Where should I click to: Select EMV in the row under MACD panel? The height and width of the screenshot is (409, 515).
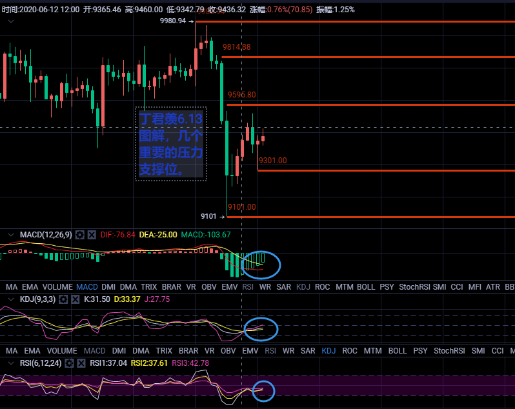[230, 287]
